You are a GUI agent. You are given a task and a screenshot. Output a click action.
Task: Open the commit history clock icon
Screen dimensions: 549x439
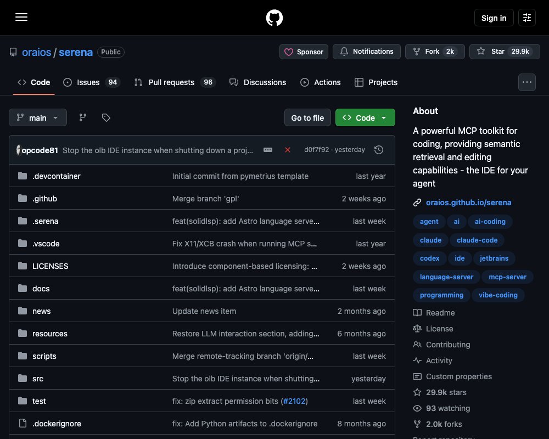[378, 150]
